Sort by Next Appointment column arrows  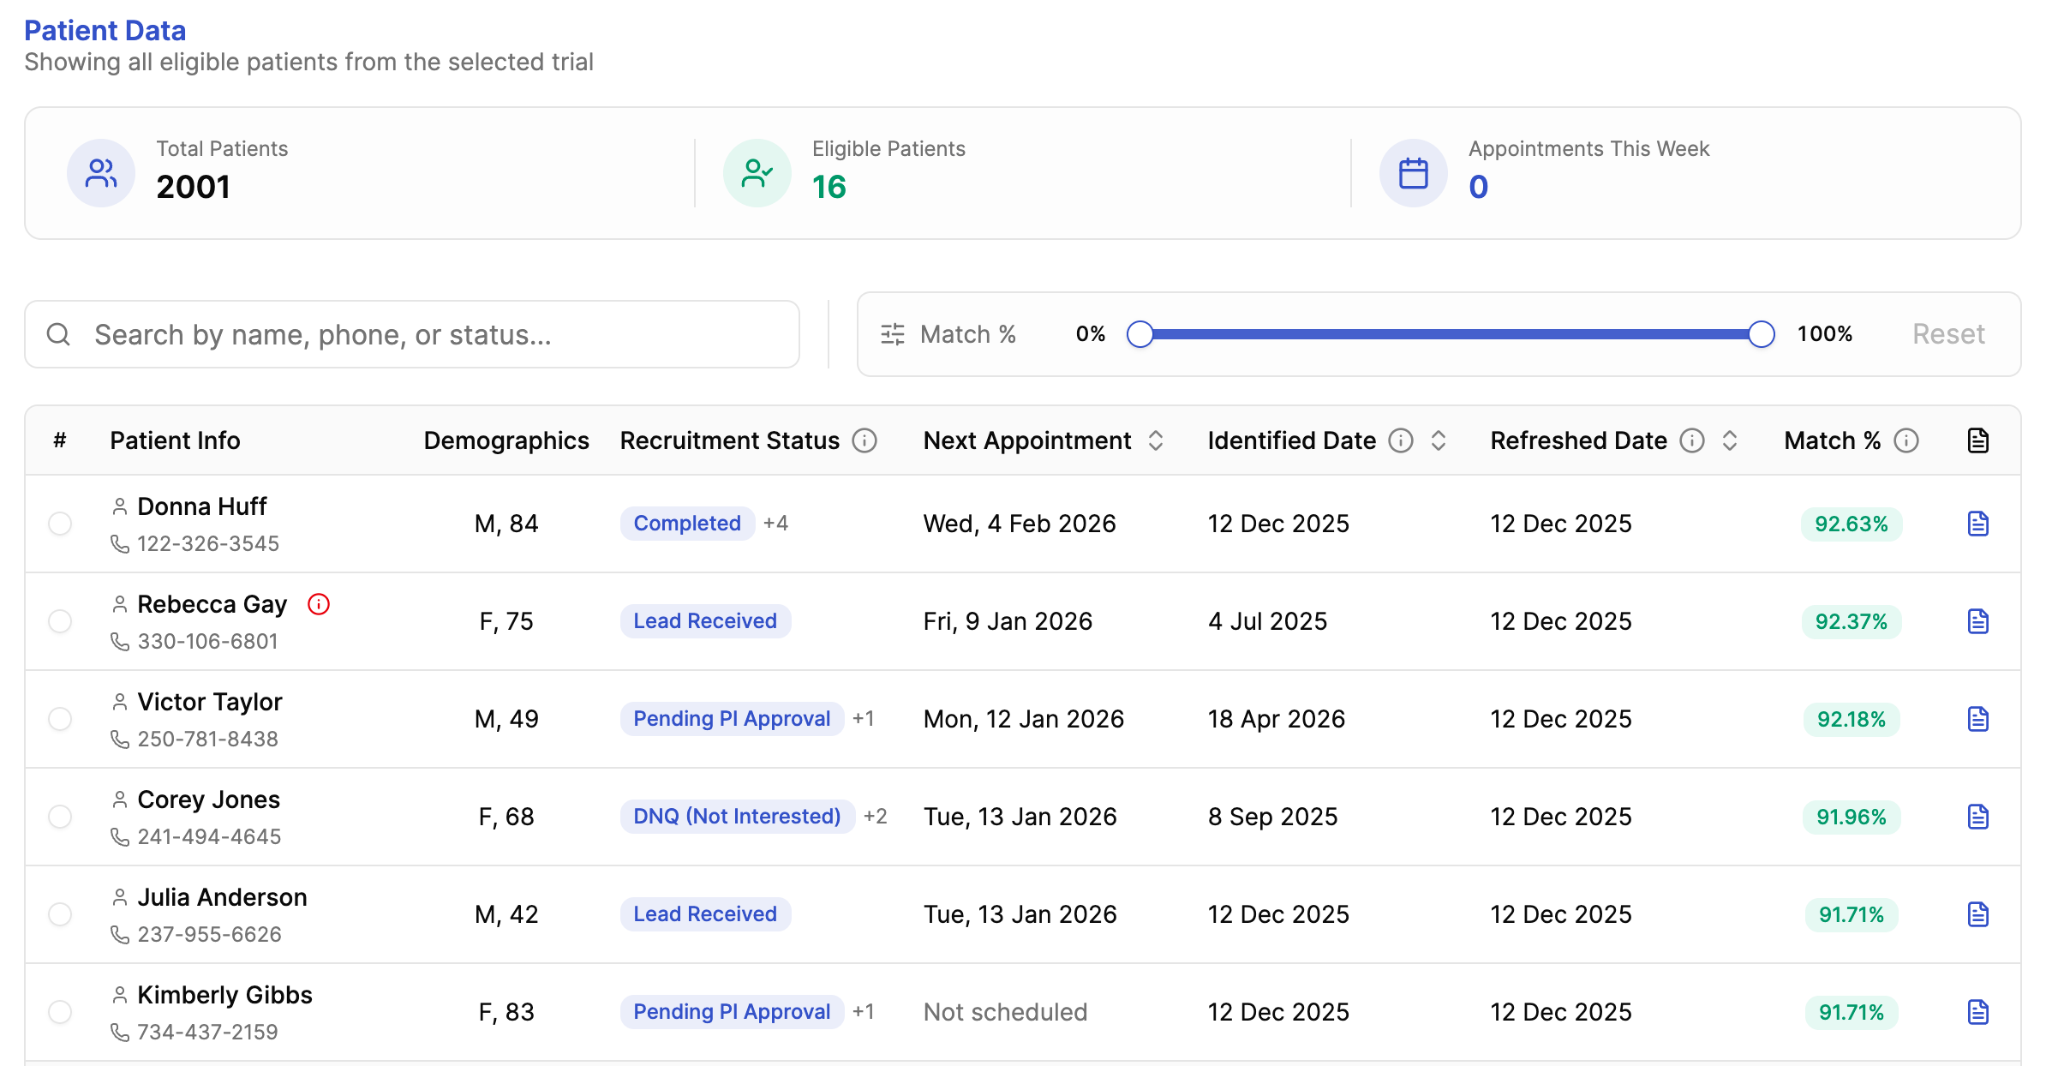[1156, 440]
